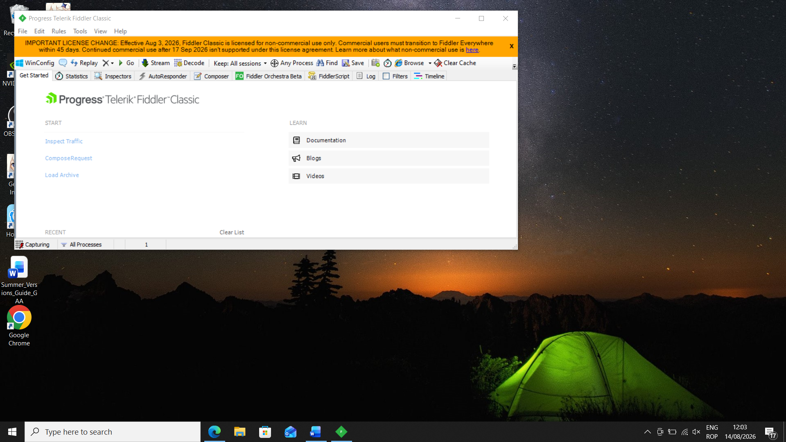786x442 pixels.
Task: Open the Tools menu
Action: [80, 31]
